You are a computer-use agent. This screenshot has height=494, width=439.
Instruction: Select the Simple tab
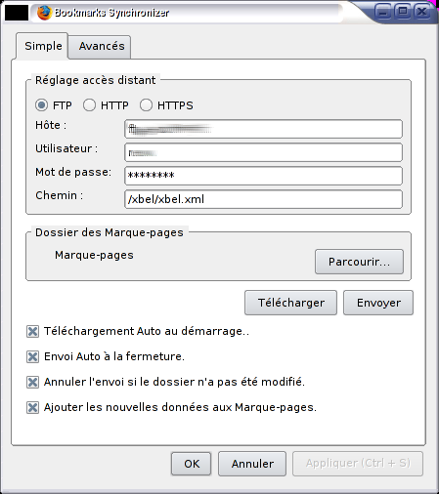coord(43,46)
